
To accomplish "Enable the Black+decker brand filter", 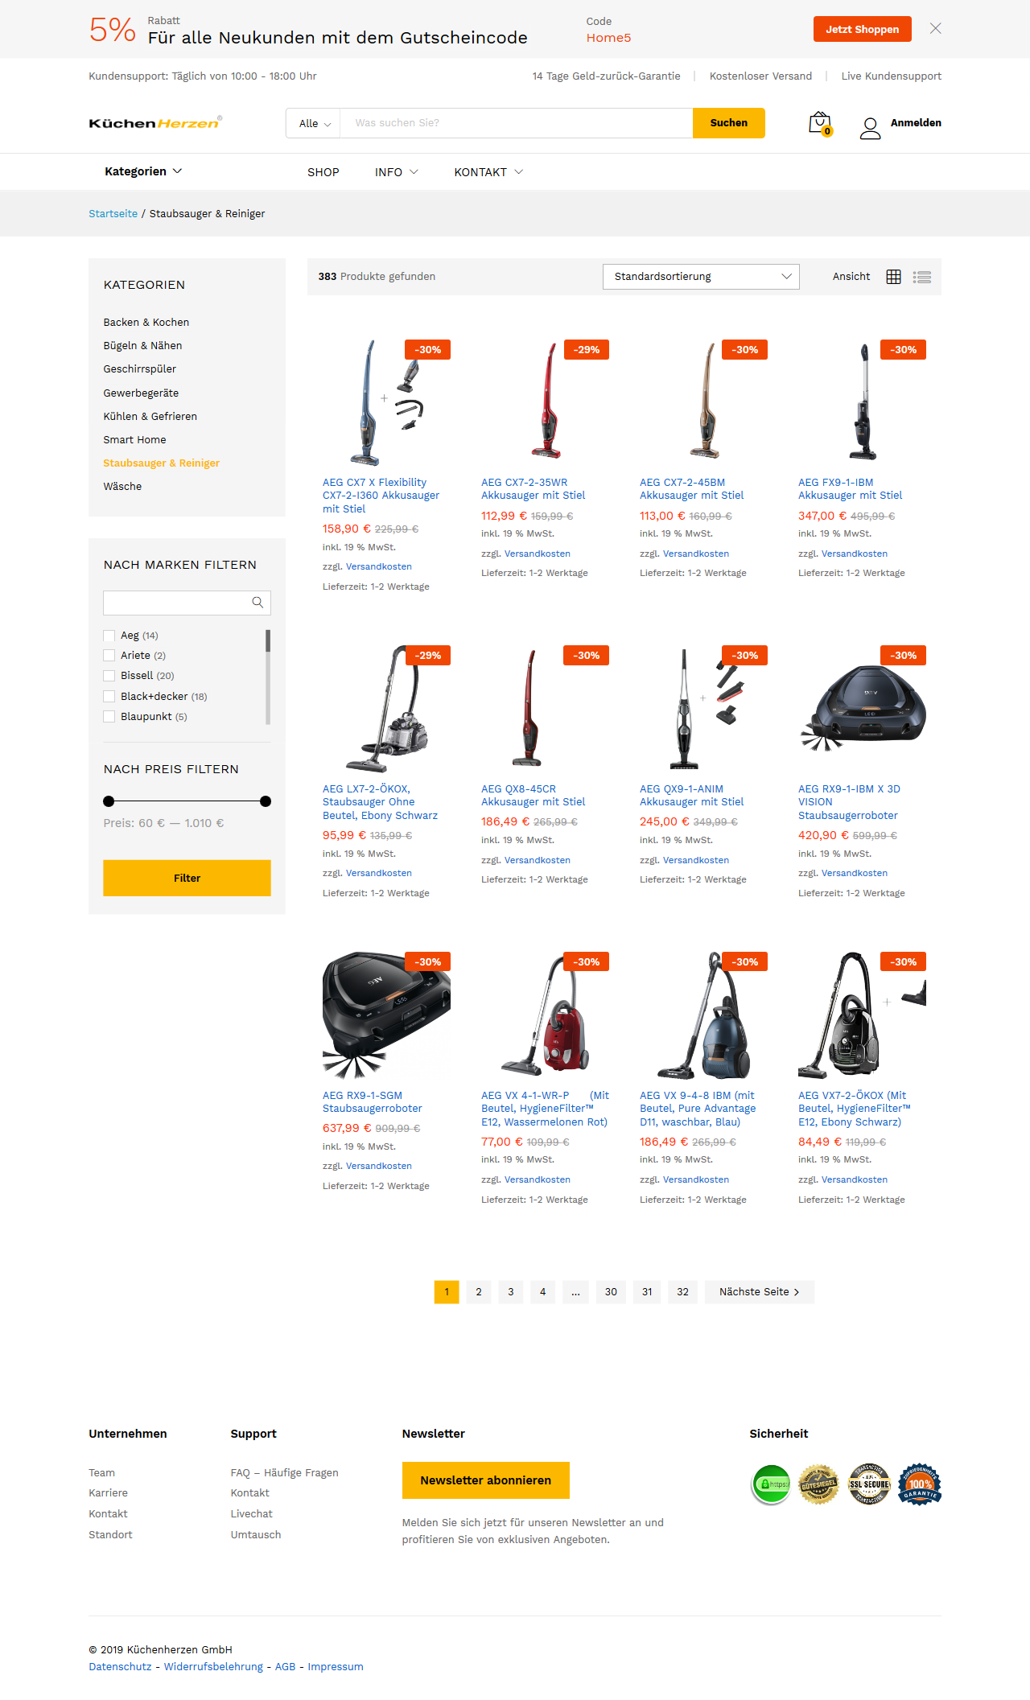I will pyautogui.click(x=109, y=697).
